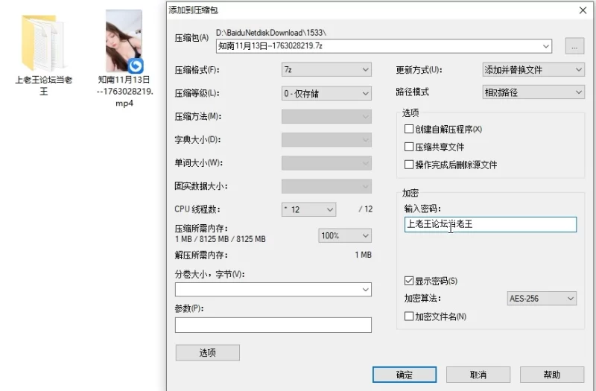Open 帮助 help button
This screenshot has width=596, height=391.
point(552,375)
